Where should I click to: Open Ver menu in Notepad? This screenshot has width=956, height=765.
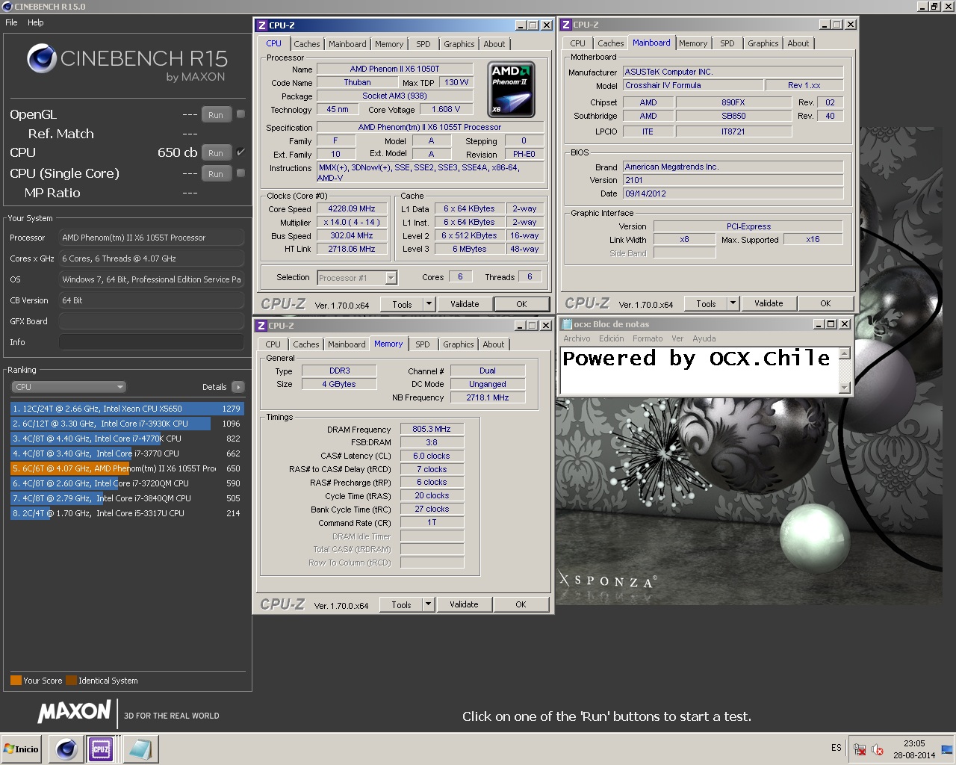pos(677,338)
